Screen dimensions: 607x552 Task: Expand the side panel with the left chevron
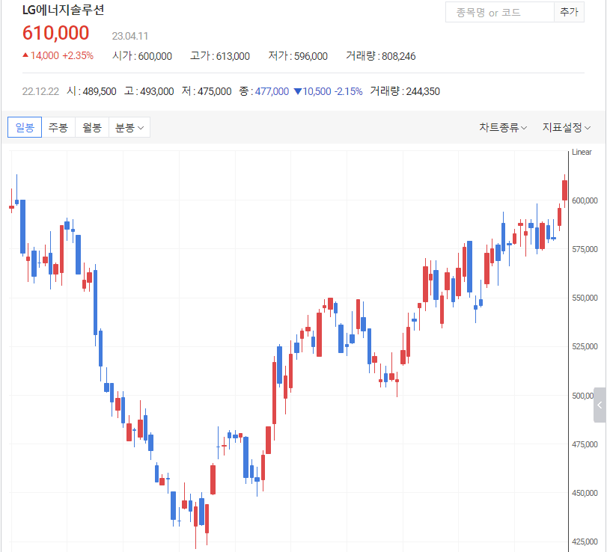pos(600,405)
